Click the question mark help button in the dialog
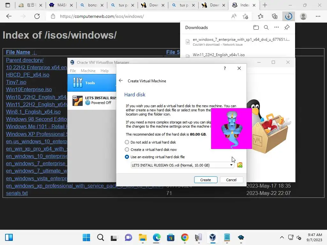327x245 pixels. (224, 68)
